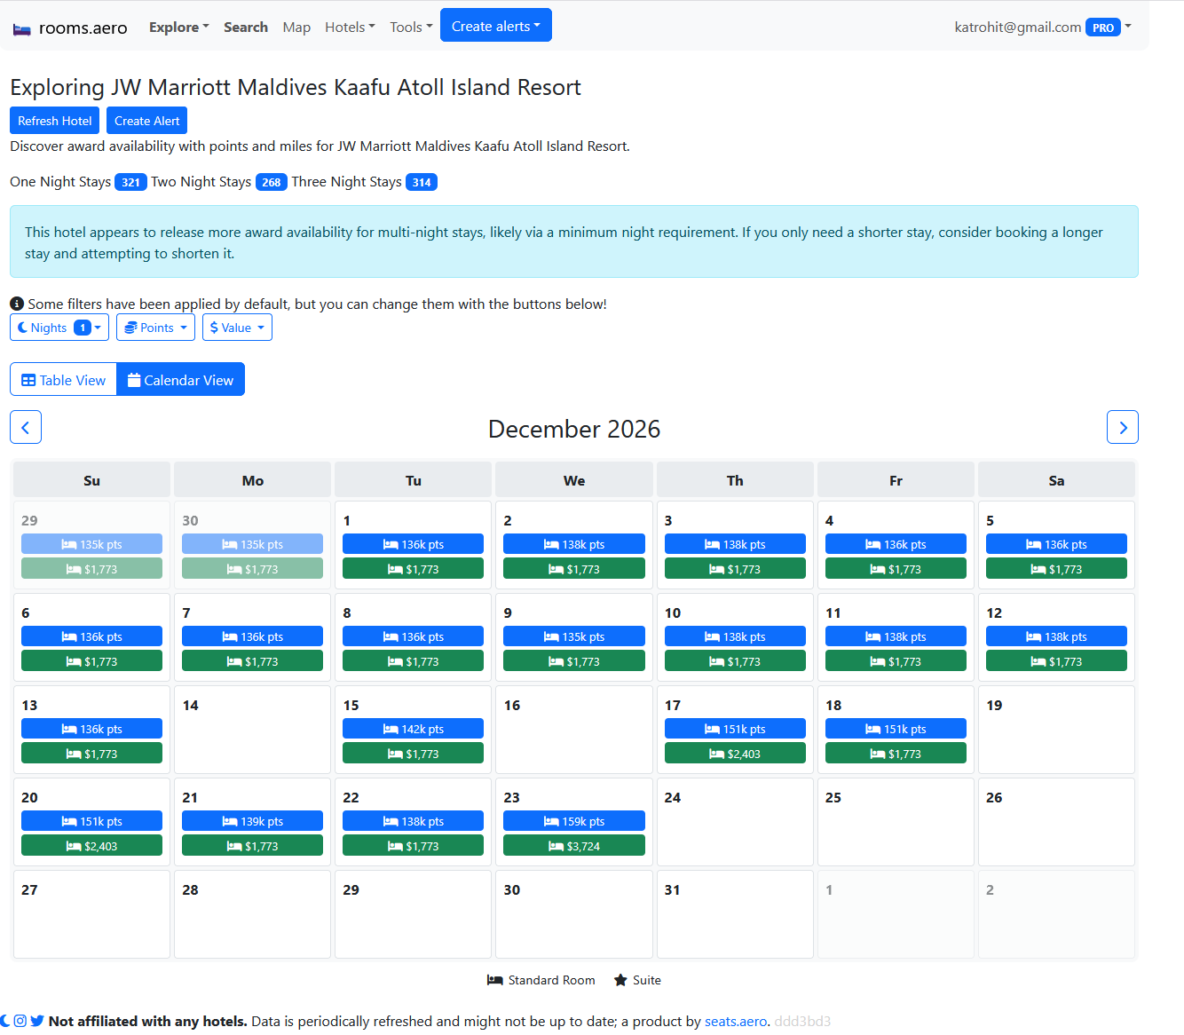Click the Standard Room bed legend icon
Viewport: 1184px width, 1035px height.
click(x=495, y=980)
